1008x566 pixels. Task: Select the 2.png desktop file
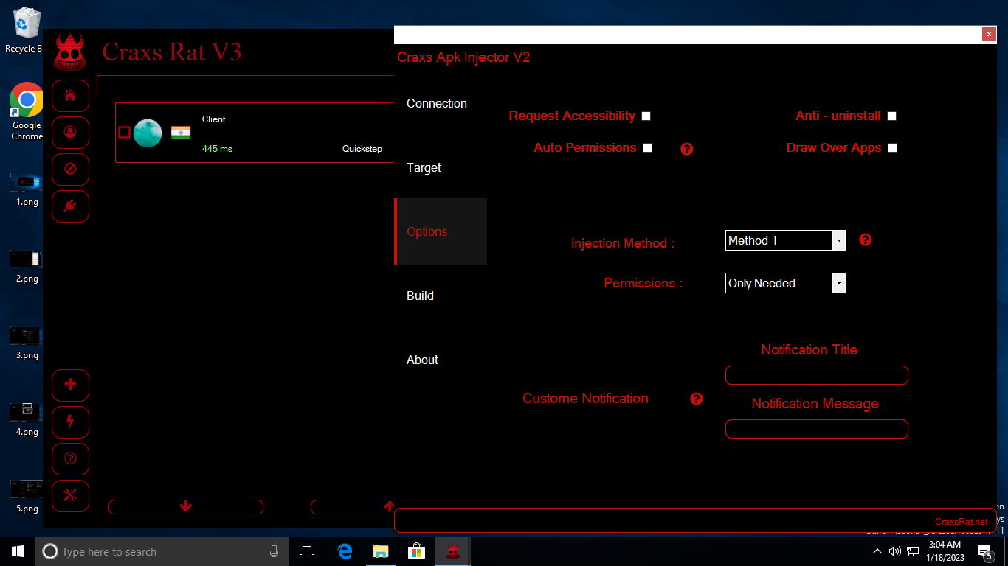pos(27,265)
